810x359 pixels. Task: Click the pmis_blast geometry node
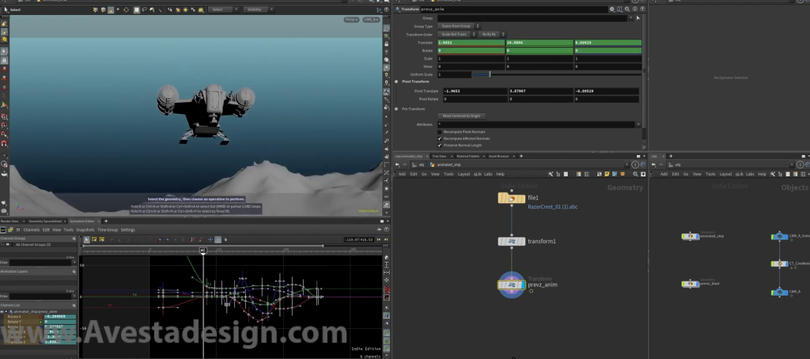(x=690, y=284)
